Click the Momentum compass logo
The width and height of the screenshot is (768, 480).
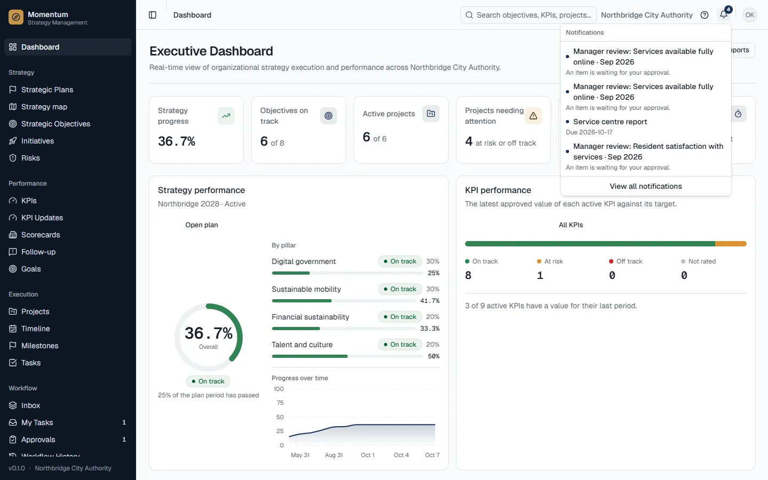click(x=16, y=18)
